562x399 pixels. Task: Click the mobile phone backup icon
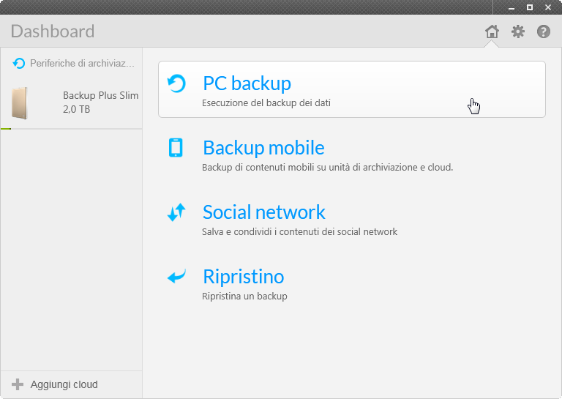176,148
